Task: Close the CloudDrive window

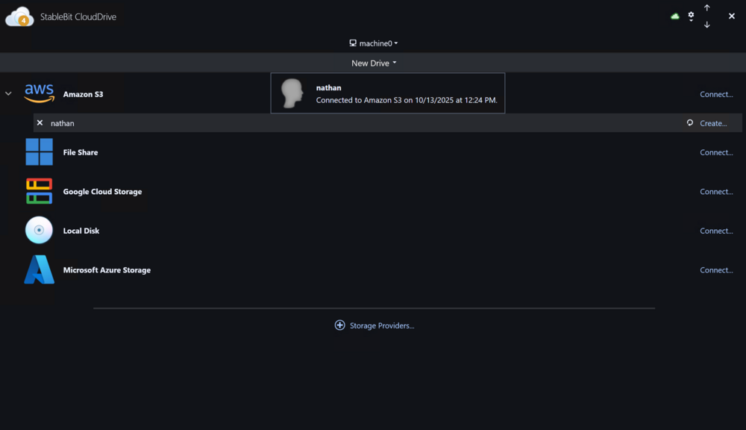Action: pos(731,16)
